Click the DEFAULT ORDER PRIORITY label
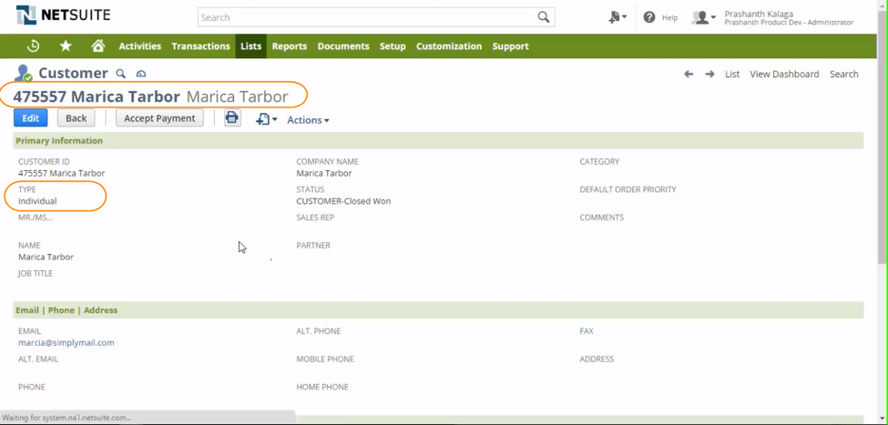This screenshot has width=888, height=425. [628, 189]
